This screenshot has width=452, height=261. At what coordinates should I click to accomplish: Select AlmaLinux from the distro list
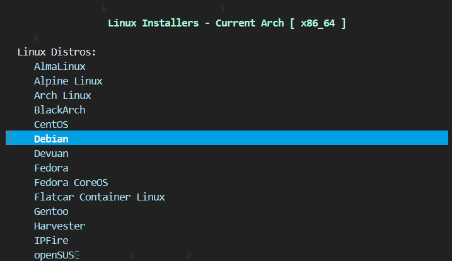(x=60, y=66)
